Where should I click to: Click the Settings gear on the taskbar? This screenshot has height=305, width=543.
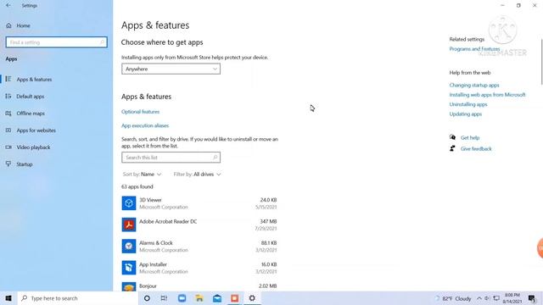252,298
